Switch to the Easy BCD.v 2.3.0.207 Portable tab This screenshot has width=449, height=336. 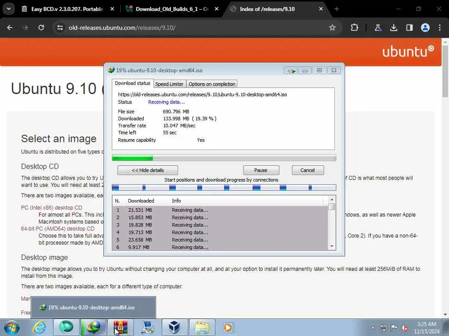pos(67,9)
